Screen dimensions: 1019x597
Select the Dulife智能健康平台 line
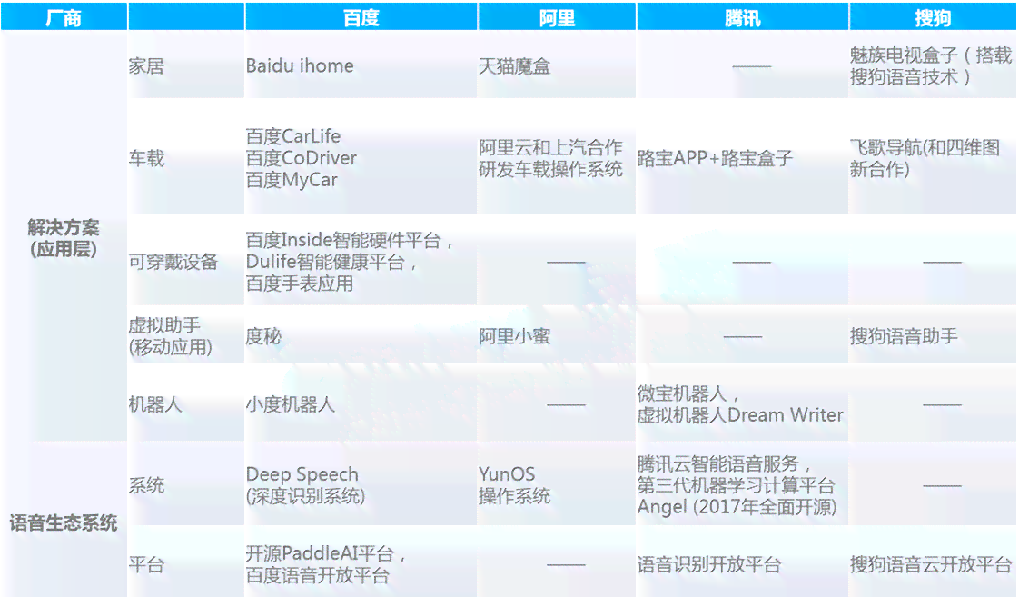(331, 262)
